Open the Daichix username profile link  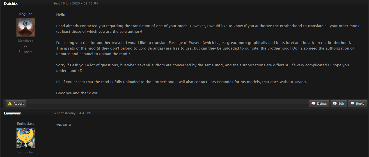11,3
